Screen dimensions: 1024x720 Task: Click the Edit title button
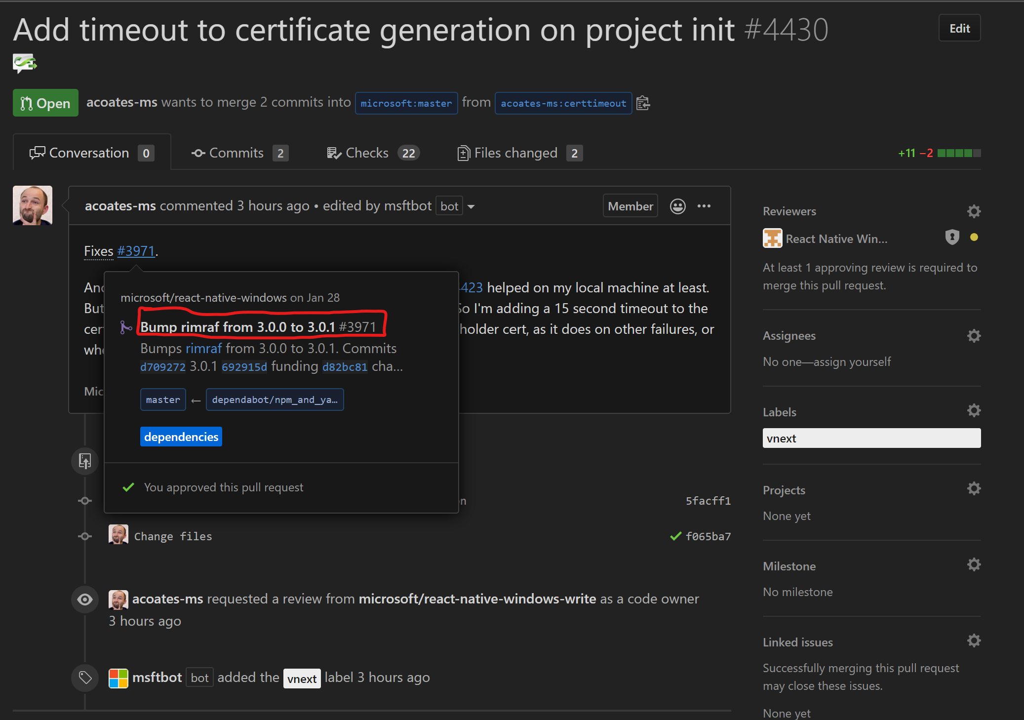point(959,29)
